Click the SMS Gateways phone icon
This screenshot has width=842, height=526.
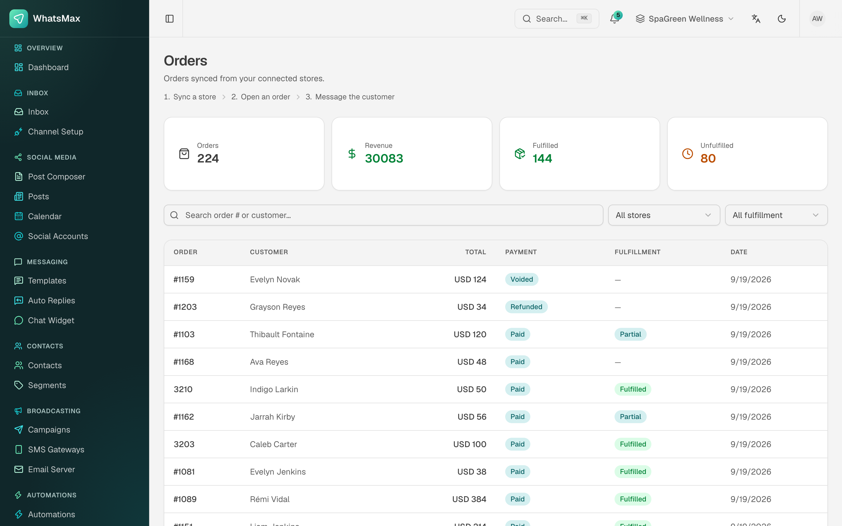coord(18,449)
